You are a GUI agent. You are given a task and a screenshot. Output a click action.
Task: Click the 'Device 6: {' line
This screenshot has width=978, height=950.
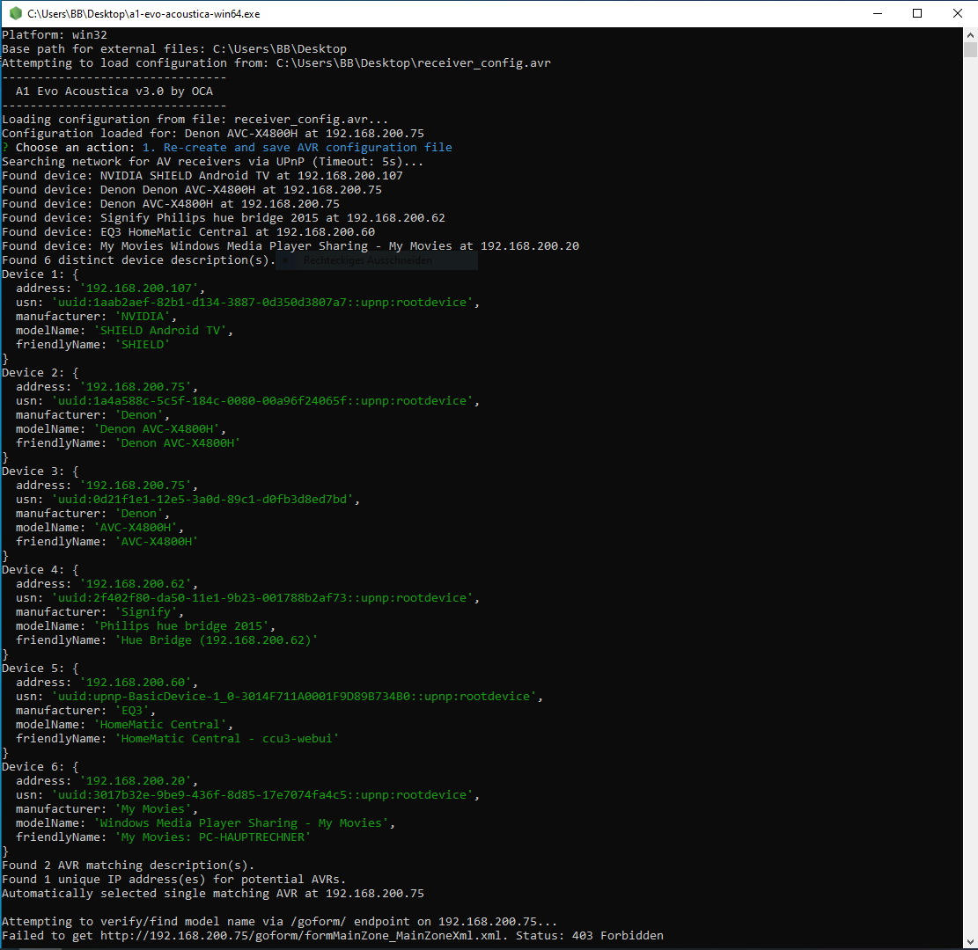(40, 767)
